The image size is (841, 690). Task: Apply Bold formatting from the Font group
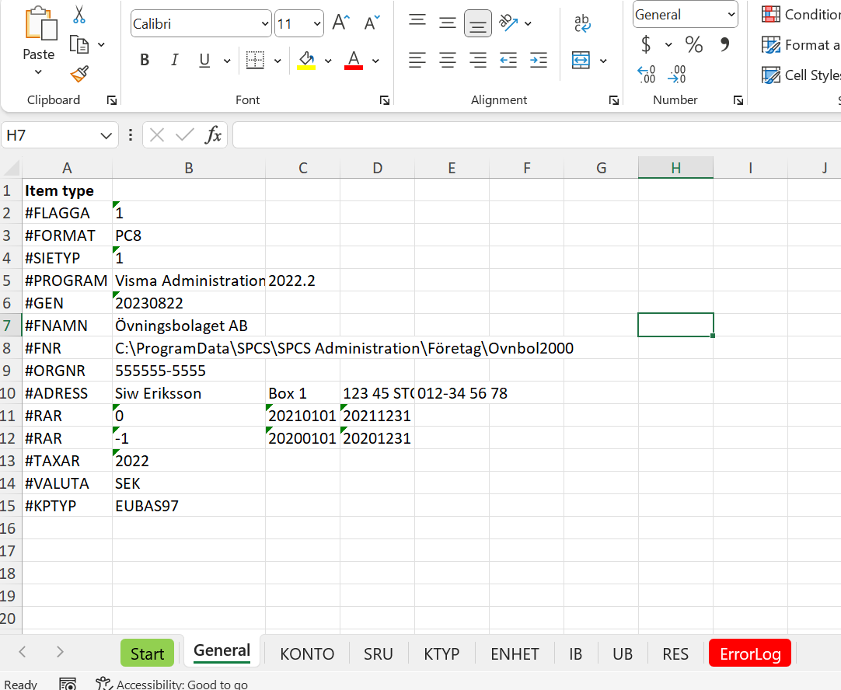click(144, 60)
